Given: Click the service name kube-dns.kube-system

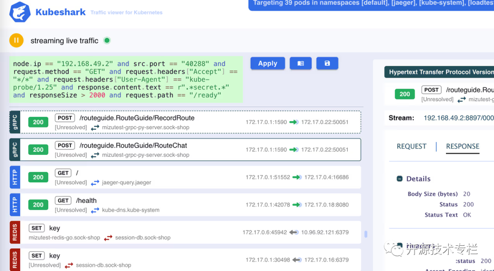Looking at the screenshot, I should (131, 210).
